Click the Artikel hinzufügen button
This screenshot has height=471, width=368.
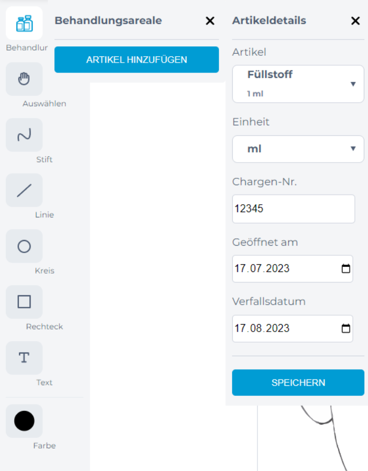pos(137,59)
